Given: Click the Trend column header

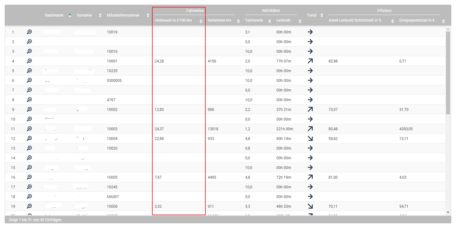Looking at the screenshot, I should (x=311, y=15).
